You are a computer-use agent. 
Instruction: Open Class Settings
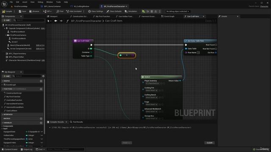pos(96,11)
